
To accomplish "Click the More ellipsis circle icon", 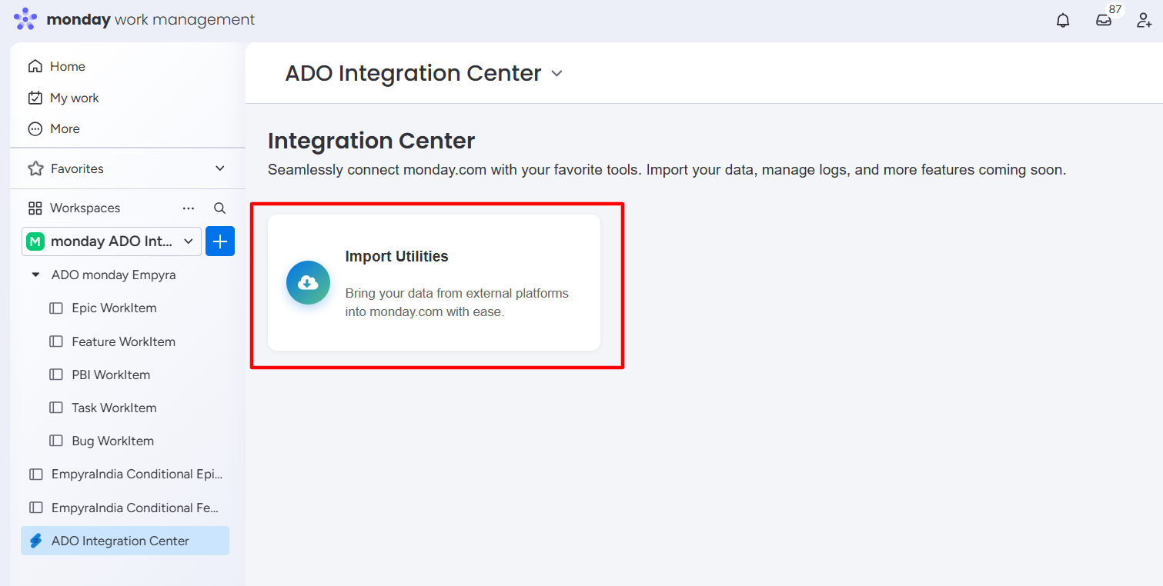I will (x=35, y=128).
